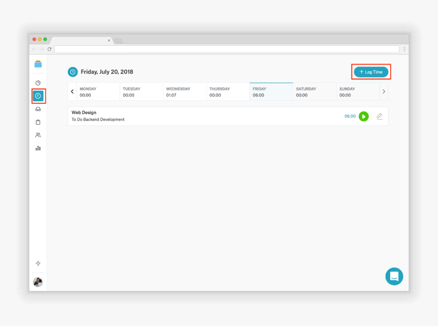Click the Web Design project name

pos(84,112)
